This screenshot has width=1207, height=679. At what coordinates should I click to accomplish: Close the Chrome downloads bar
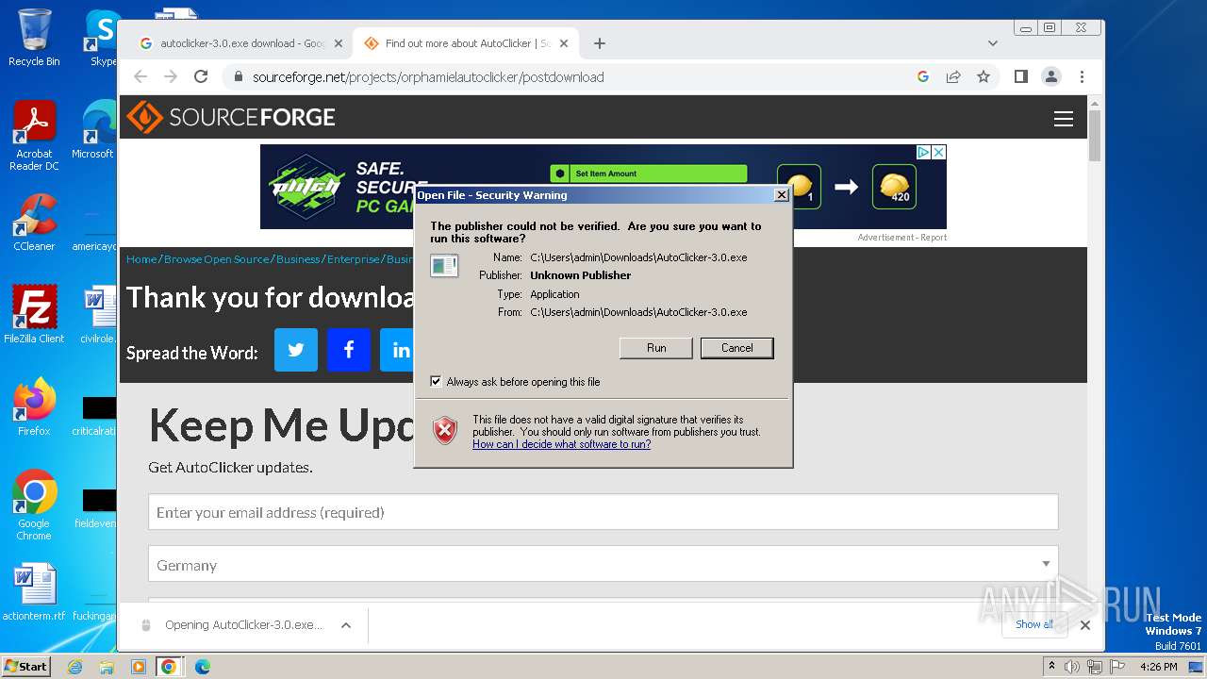1085,624
